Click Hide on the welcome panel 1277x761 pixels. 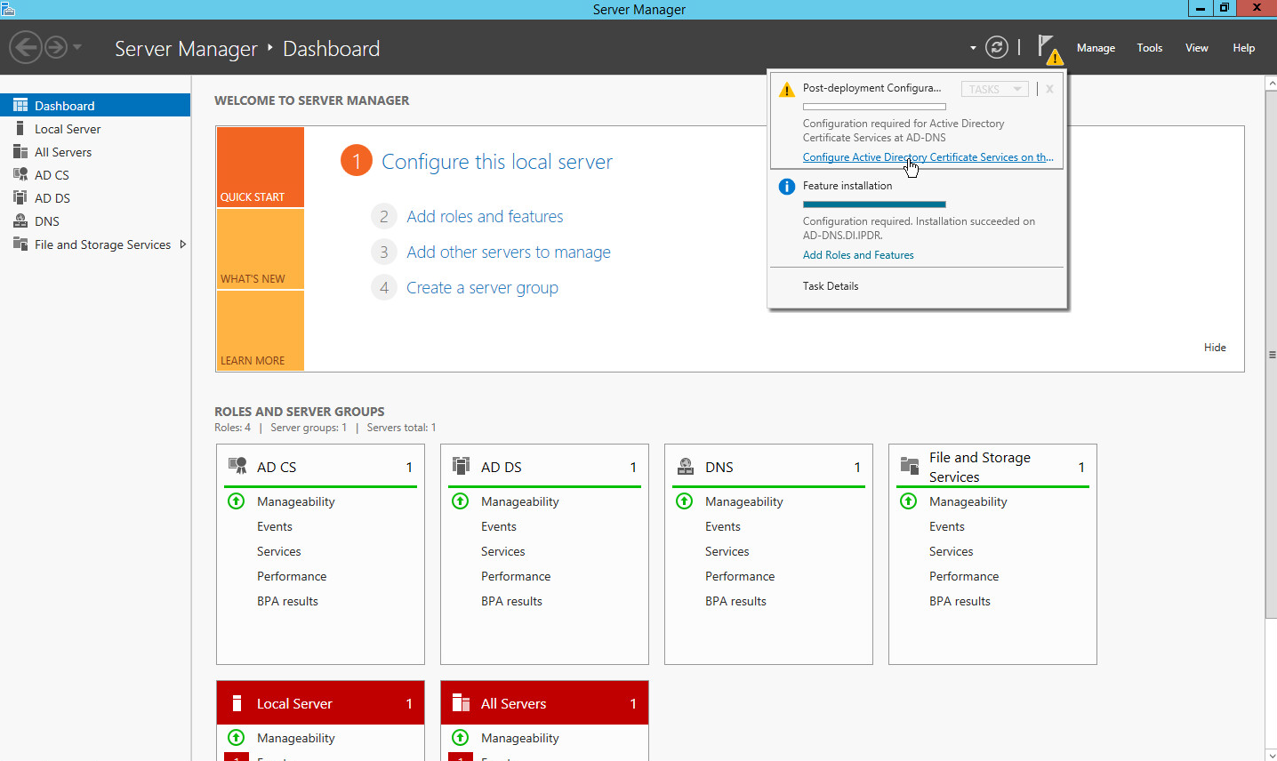pyautogui.click(x=1215, y=348)
